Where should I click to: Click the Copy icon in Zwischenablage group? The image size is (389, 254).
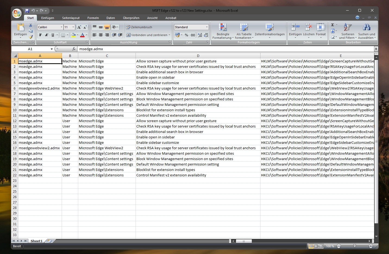31,31
